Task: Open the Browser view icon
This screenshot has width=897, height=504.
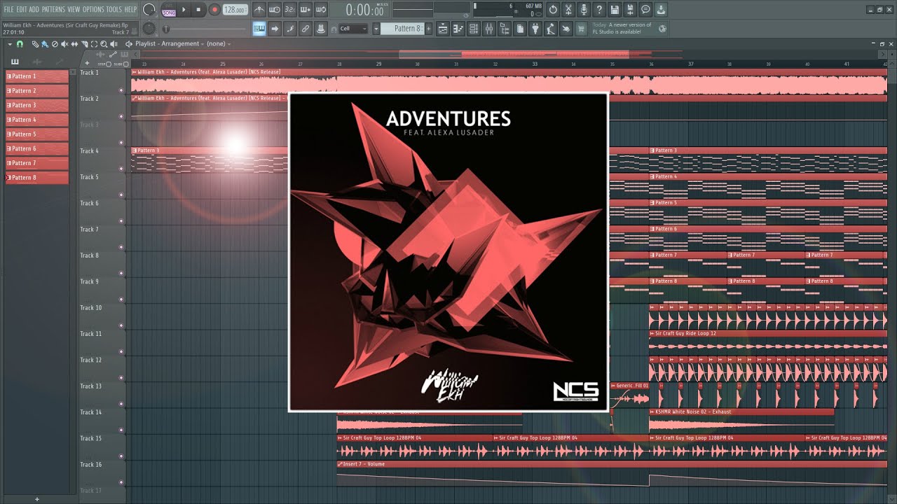Action: click(505, 28)
